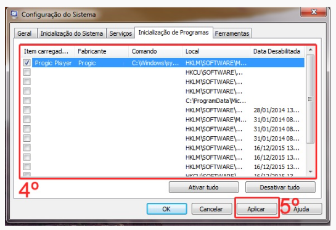Sort by the Local column header

pyautogui.click(x=216, y=51)
